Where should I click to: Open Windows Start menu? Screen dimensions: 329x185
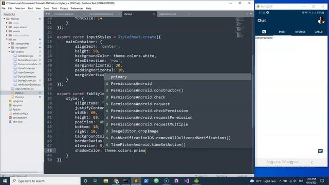tap(5, 181)
